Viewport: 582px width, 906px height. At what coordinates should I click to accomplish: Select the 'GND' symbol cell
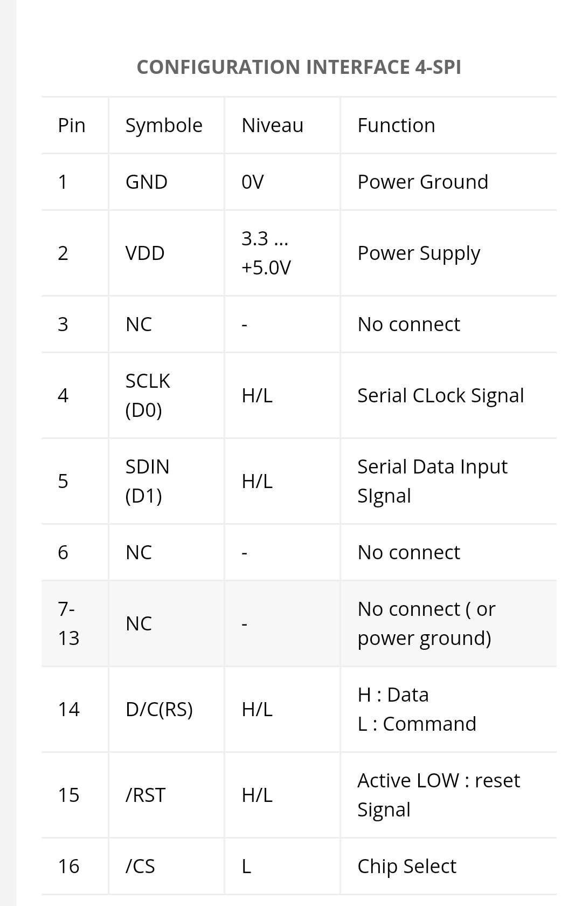[x=147, y=182]
